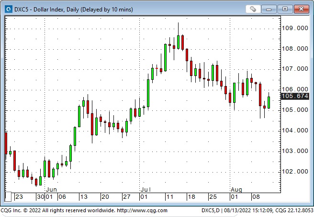Click the 109.000 price axis label

295,28
